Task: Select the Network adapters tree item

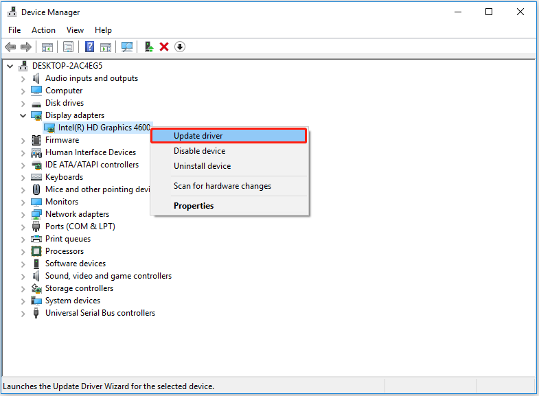Action: pos(77,214)
